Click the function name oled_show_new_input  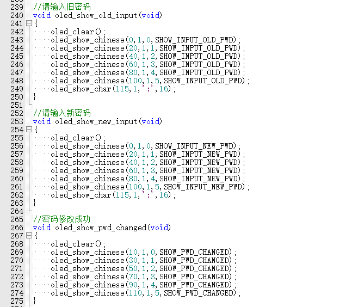[x=96, y=121]
